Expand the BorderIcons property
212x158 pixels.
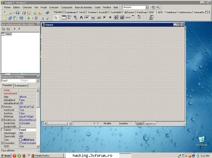(x=2, y=120)
